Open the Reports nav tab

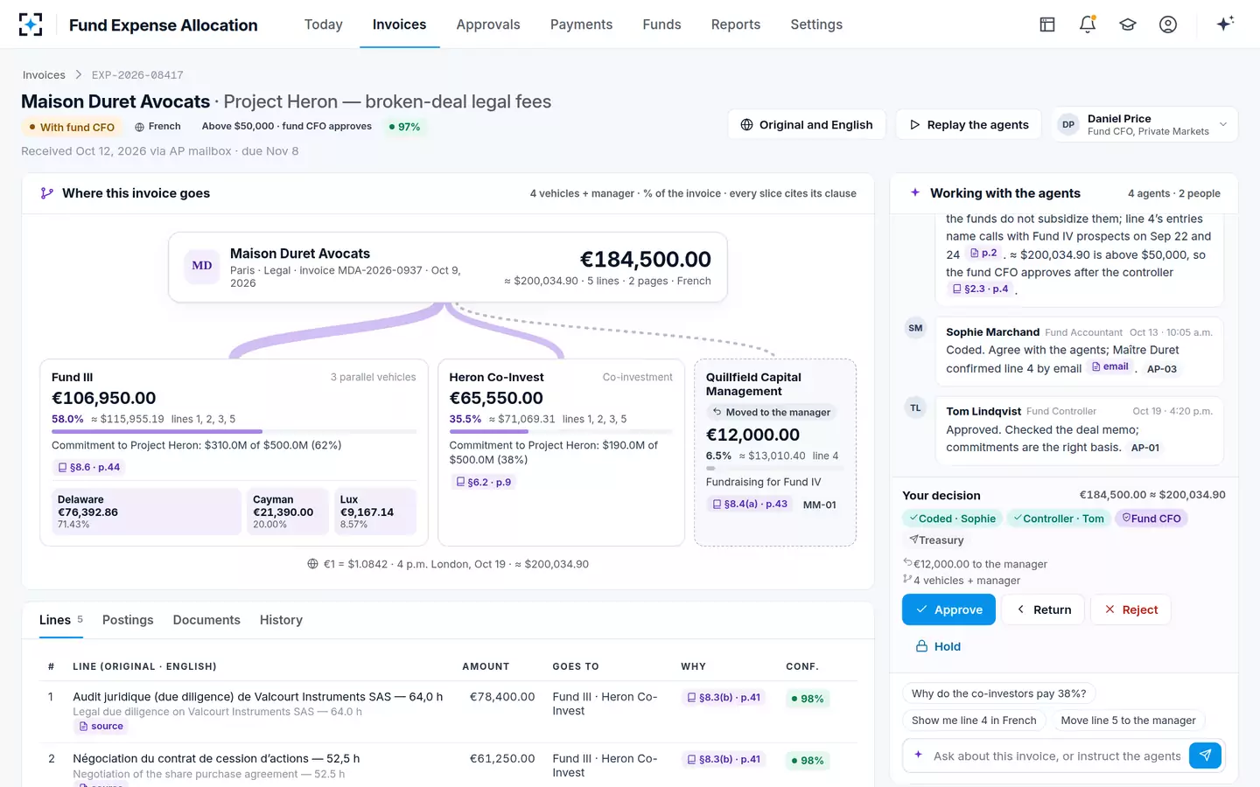tap(735, 24)
